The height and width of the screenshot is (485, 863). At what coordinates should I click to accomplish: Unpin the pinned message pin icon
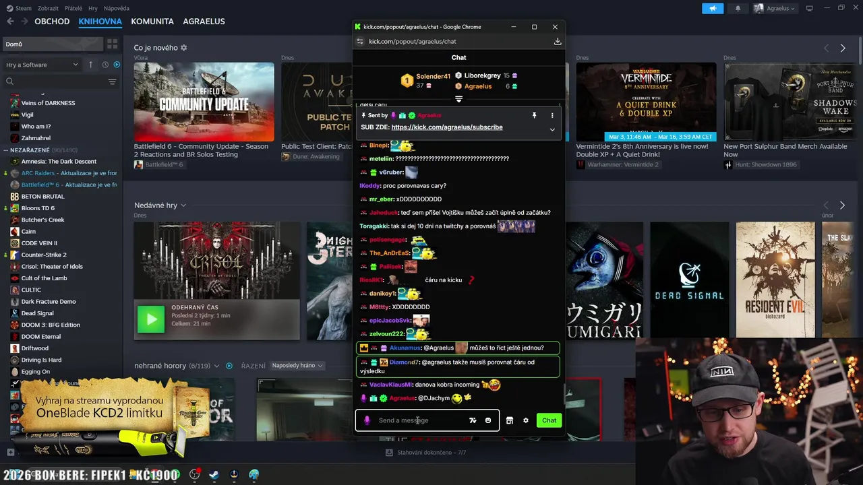point(534,115)
